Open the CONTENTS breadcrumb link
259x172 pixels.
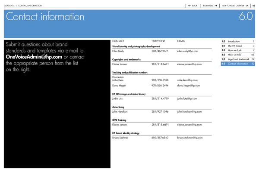pos(9,6)
